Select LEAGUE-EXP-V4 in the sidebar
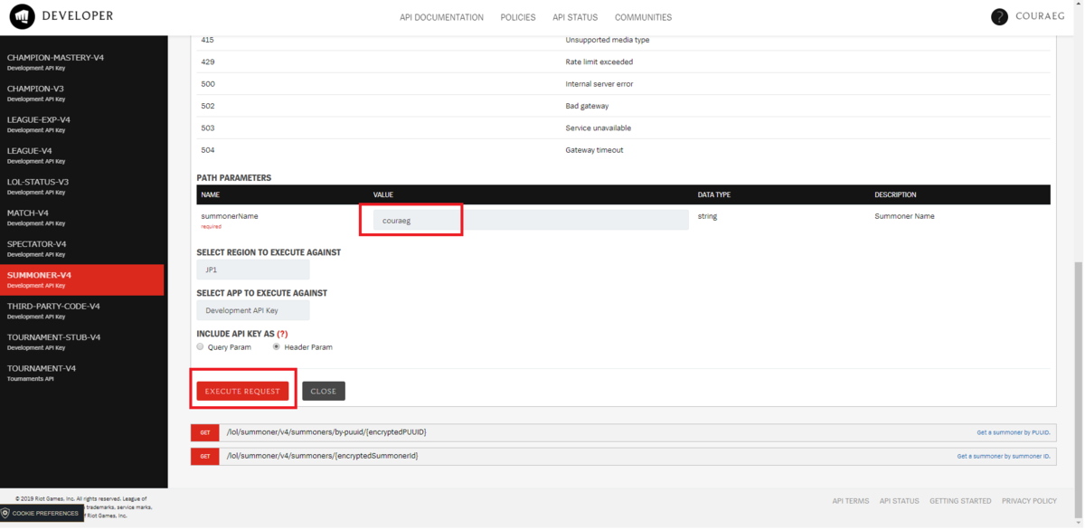 point(82,124)
